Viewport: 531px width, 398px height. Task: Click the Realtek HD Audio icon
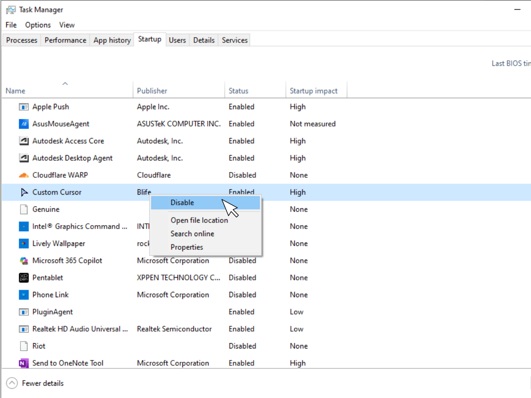click(x=24, y=329)
